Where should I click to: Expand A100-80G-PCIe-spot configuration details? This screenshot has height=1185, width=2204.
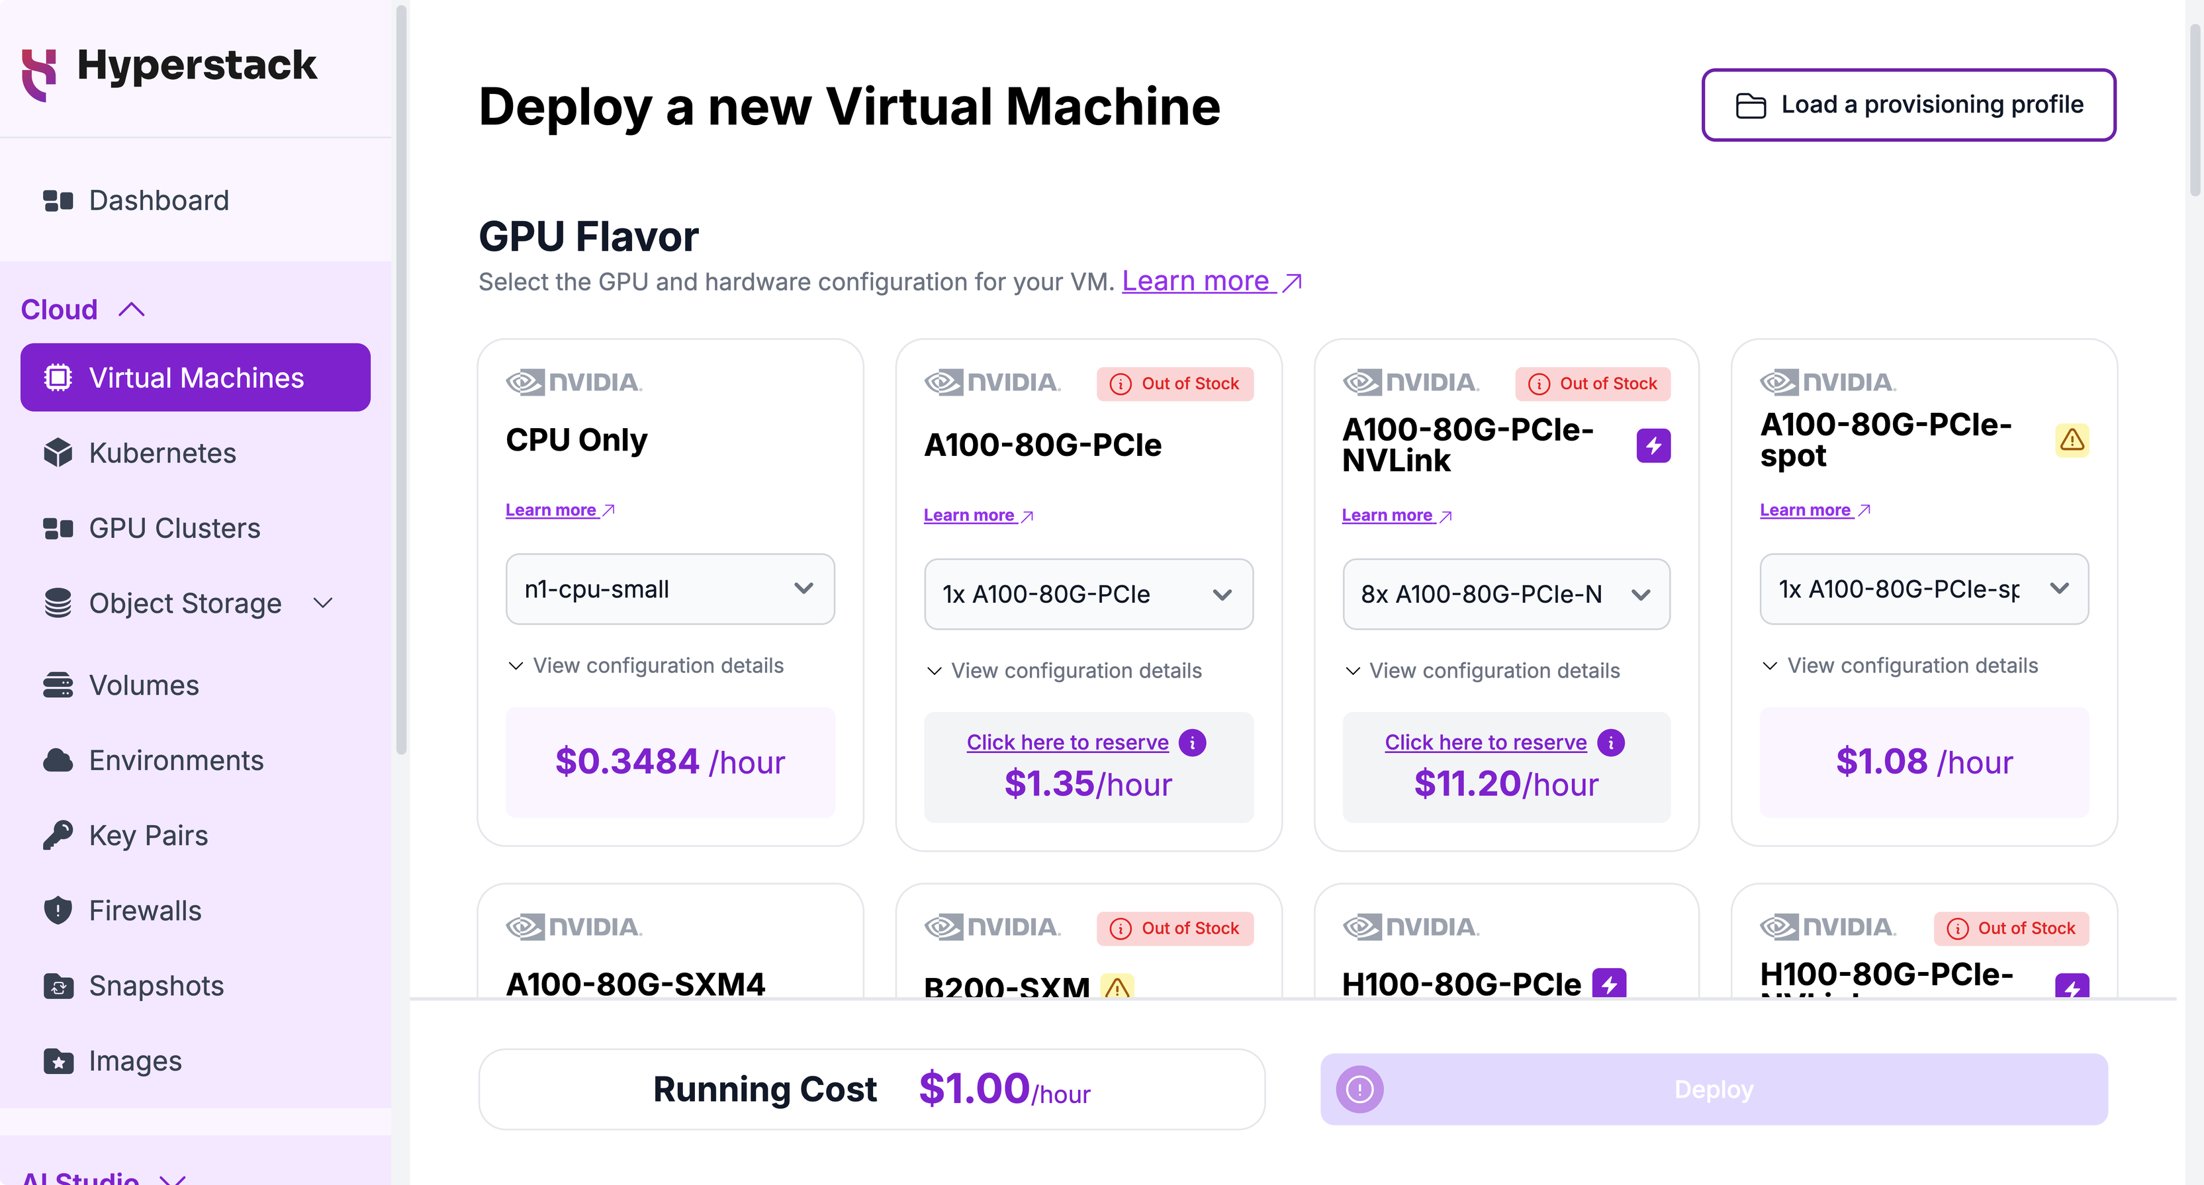(x=1900, y=666)
